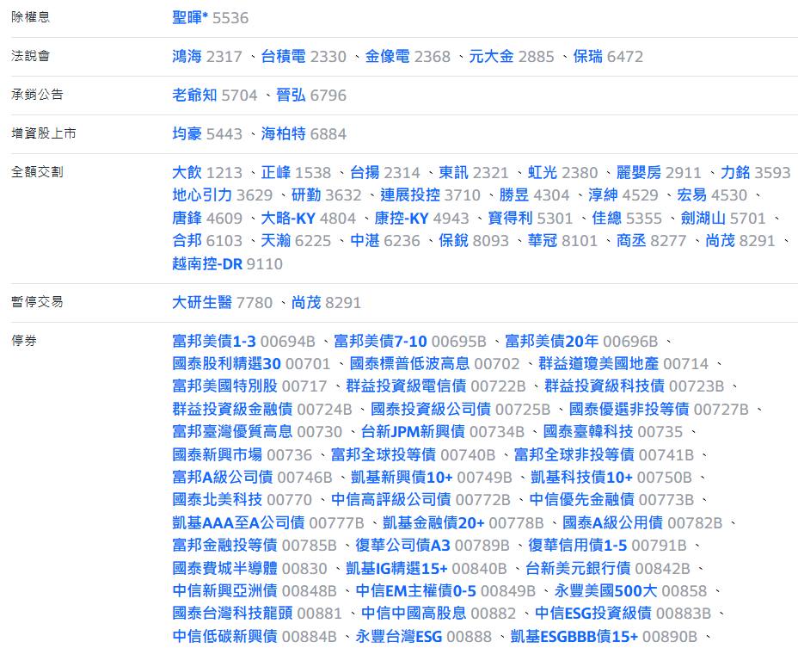Open 國泰費城半導體 00830 link
The width and height of the screenshot is (798, 648).
[x=250, y=568]
